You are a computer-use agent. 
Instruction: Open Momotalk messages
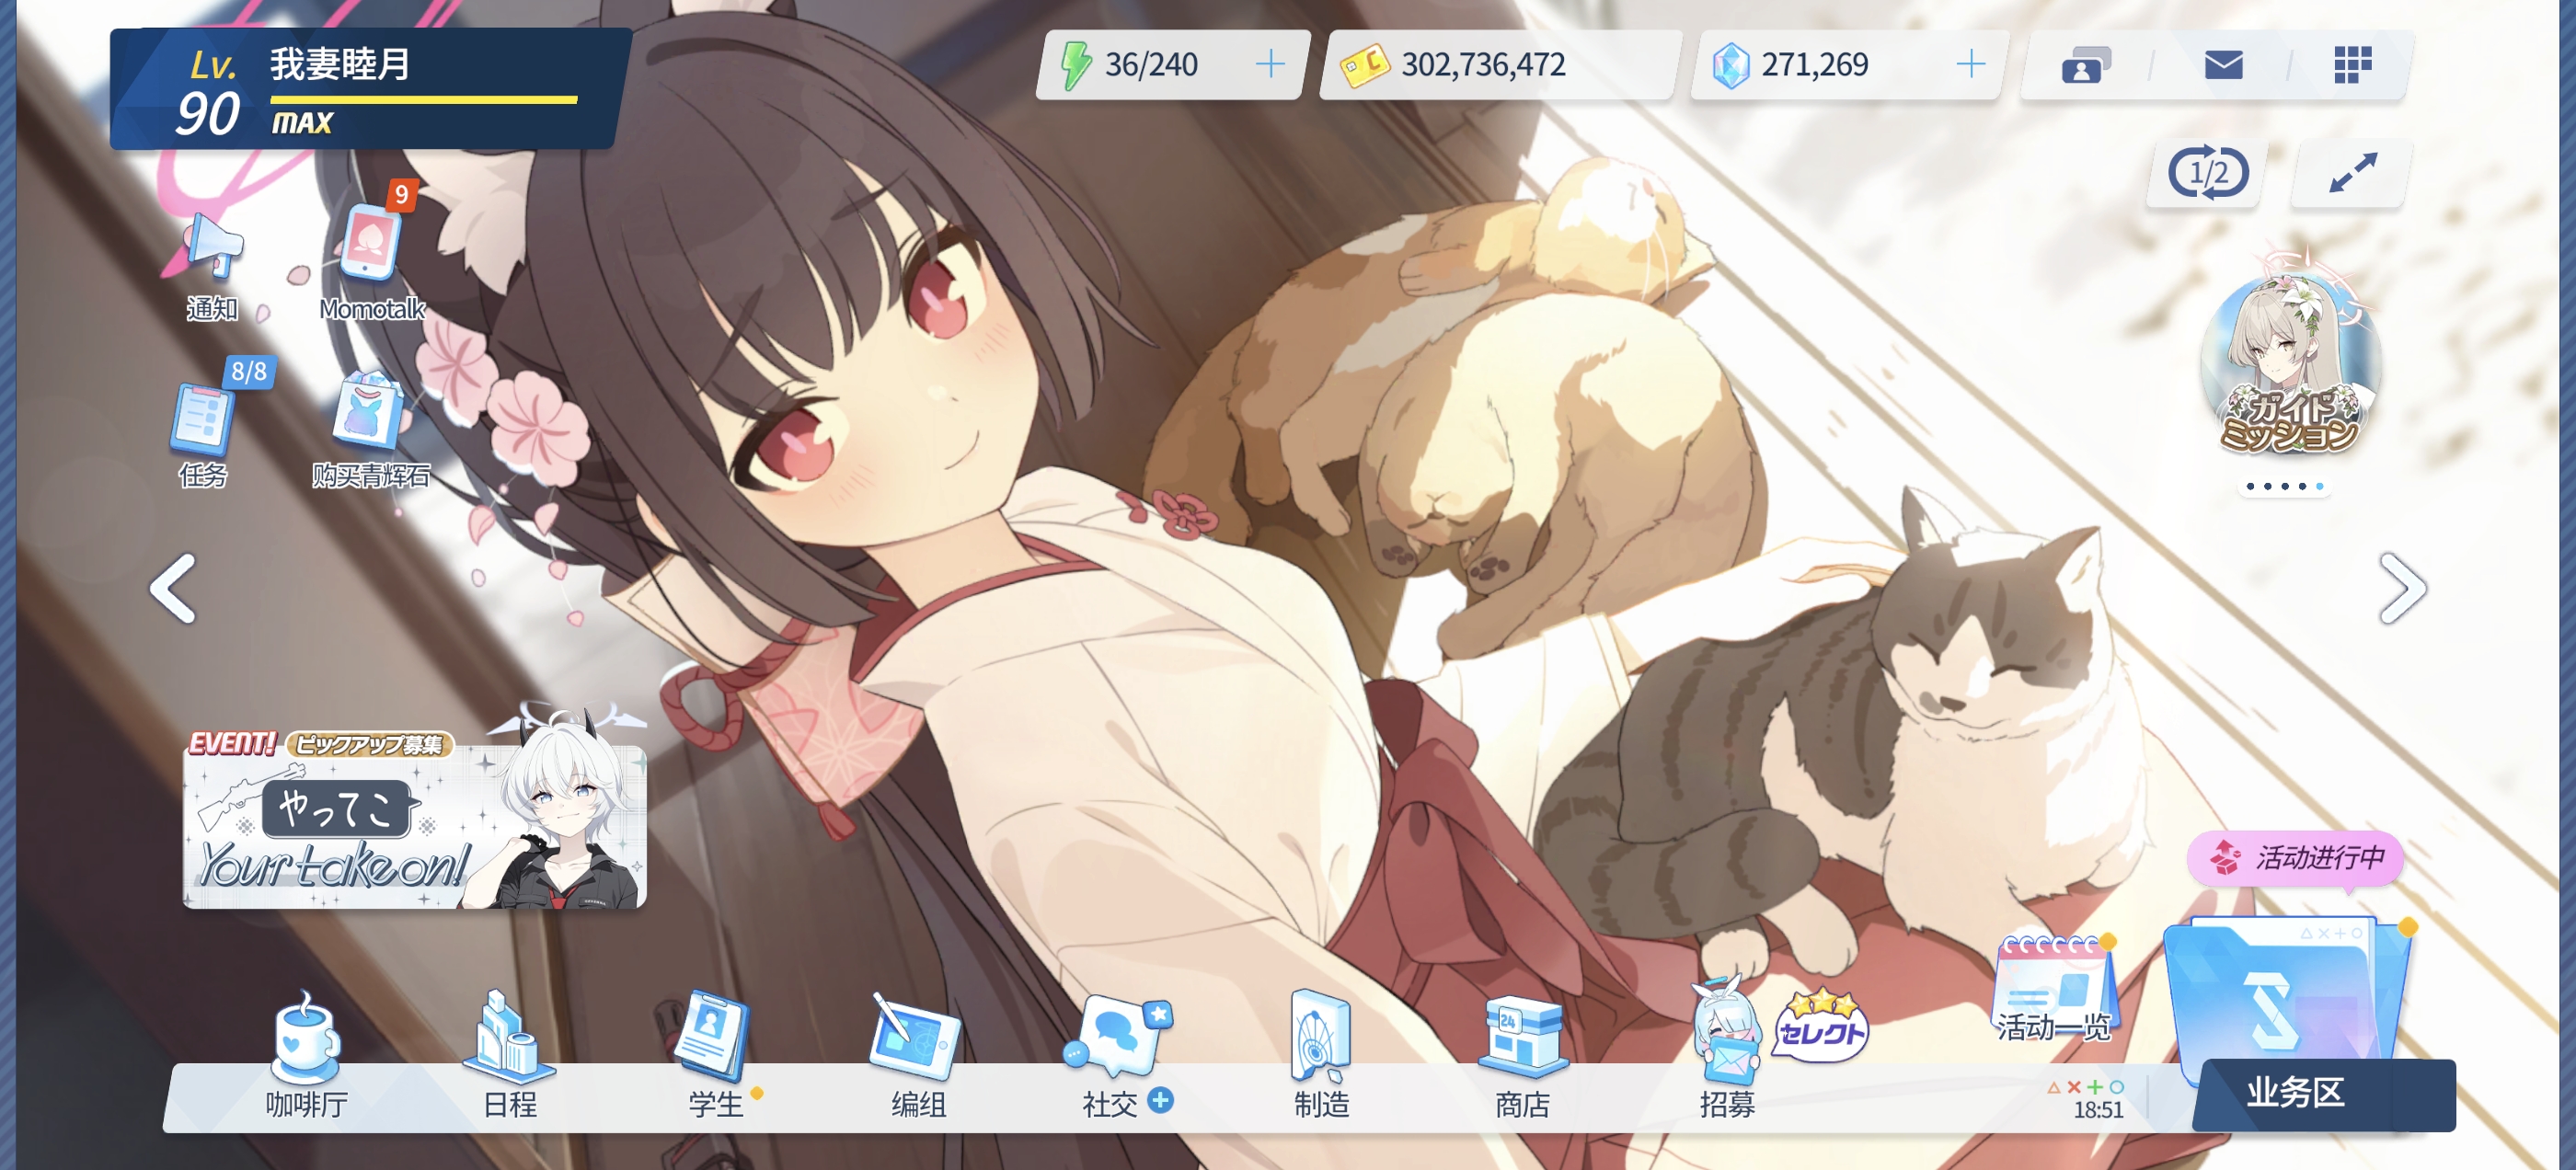[x=371, y=262]
